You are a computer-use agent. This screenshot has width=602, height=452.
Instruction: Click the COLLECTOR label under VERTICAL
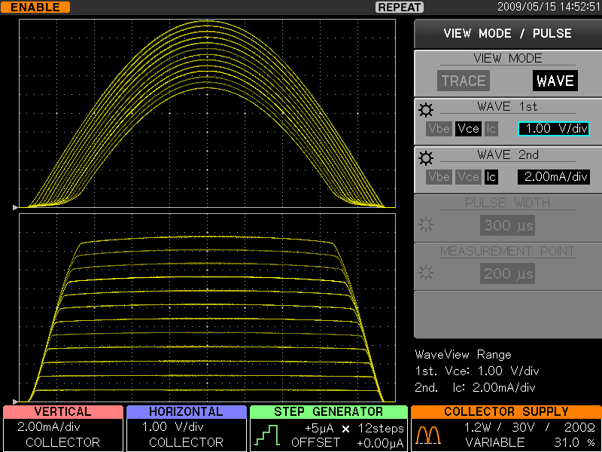tap(62, 442)
